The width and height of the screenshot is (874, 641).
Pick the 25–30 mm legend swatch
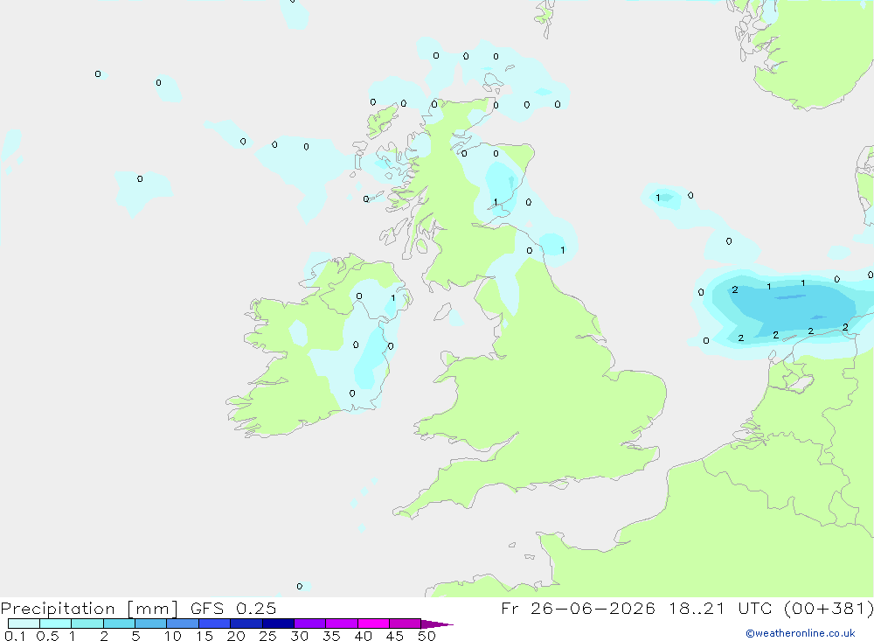click(278, 624)
